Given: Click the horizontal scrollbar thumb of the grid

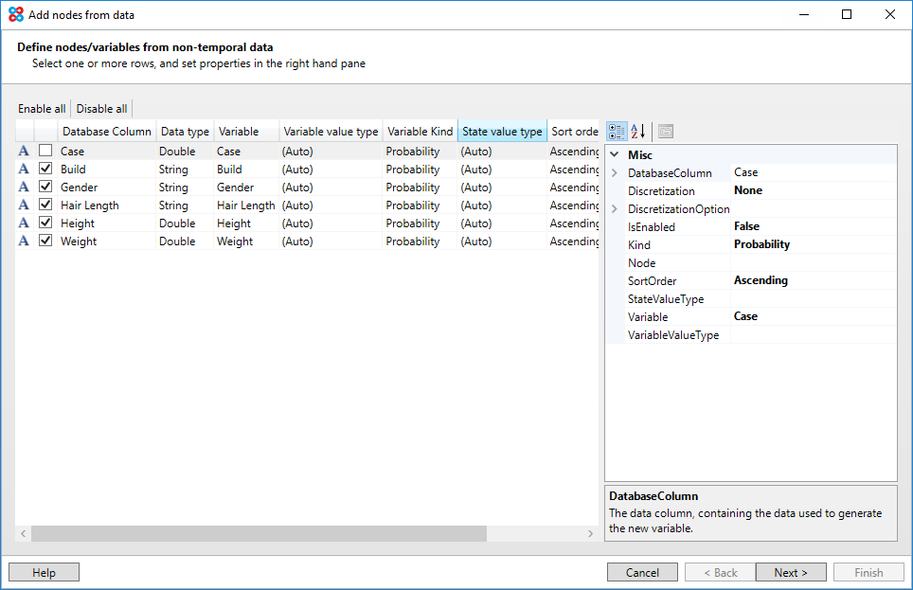Looking at the screenshot, I should (258, 534).
